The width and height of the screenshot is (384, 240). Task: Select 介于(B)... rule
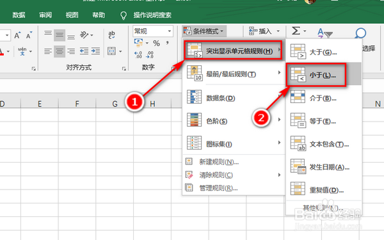(324, 98)
